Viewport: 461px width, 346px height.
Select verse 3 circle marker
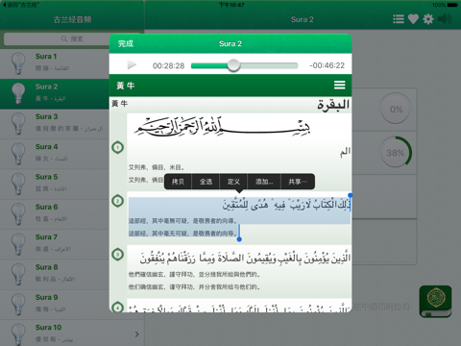click(x=118, y=255)
